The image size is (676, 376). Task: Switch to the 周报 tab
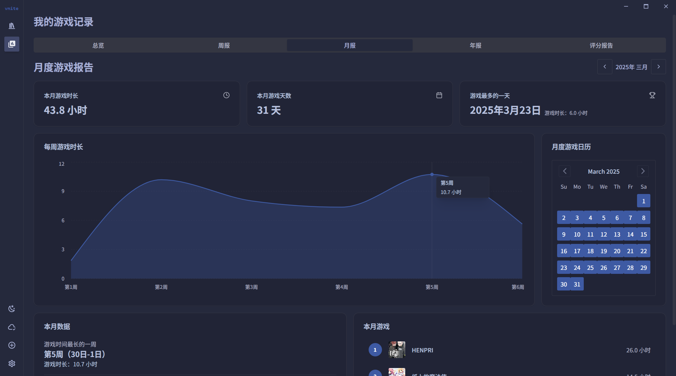pos(224,45)
